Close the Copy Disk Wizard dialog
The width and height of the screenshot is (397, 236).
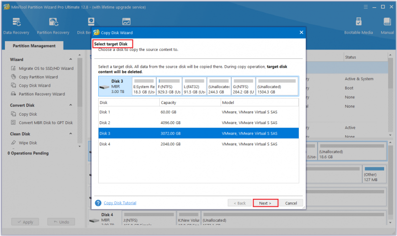(301, 32)
